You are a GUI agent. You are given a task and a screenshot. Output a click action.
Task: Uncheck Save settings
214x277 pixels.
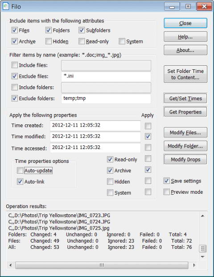coord(166,181)
